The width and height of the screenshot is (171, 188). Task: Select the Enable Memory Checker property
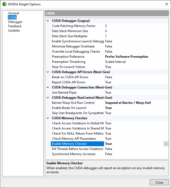point(77,144)
